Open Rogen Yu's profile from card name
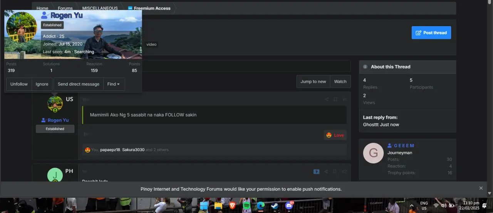 pos(67,15)
